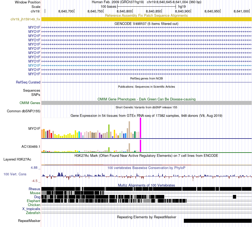Open the 'GENCODE V49lift37' track title
The height and width of the screenshot is (227, 252).
[x=146, y=24]
